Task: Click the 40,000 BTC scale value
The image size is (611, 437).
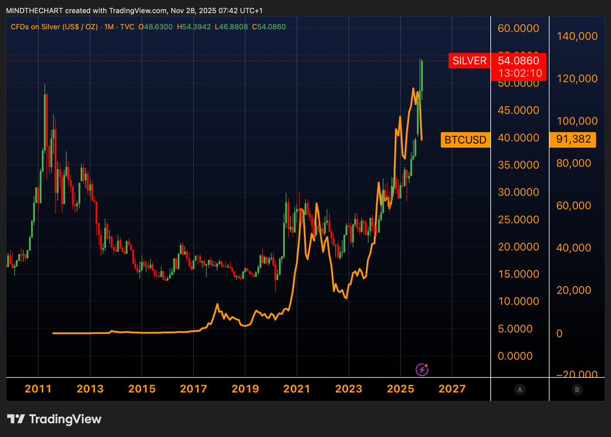Action: click(x=574, y=247)
